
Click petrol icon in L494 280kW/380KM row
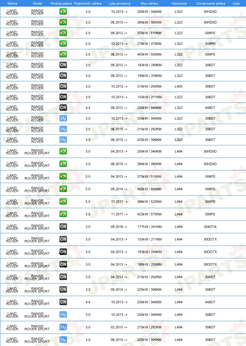coord(63,164)
